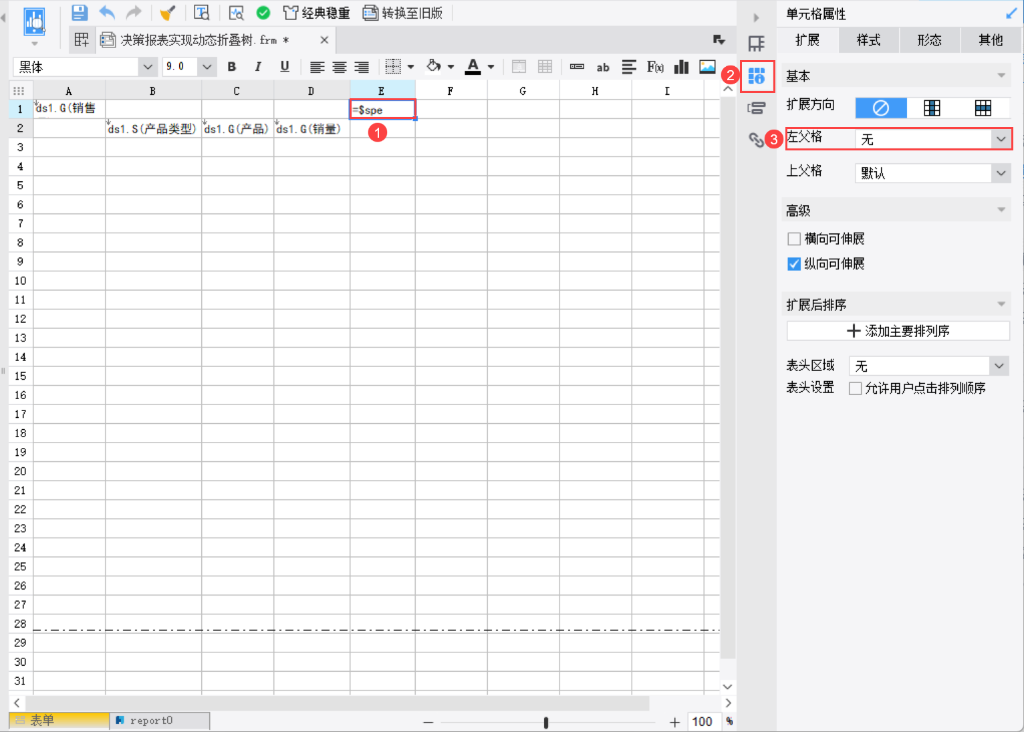The image size is (1024, 732).
Task: Switch to the 样式 tab
Action: tap(869, 40)
